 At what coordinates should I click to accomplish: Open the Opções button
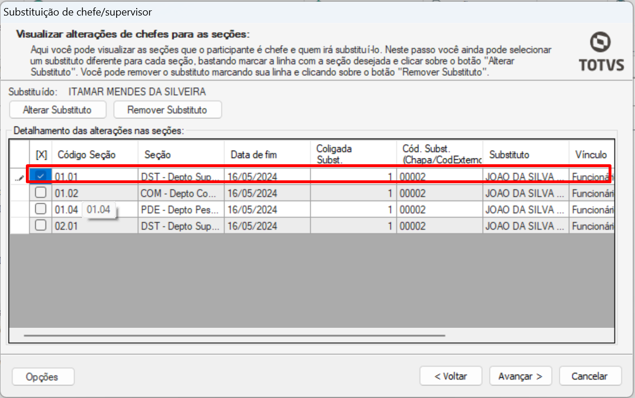pos(43,377)
